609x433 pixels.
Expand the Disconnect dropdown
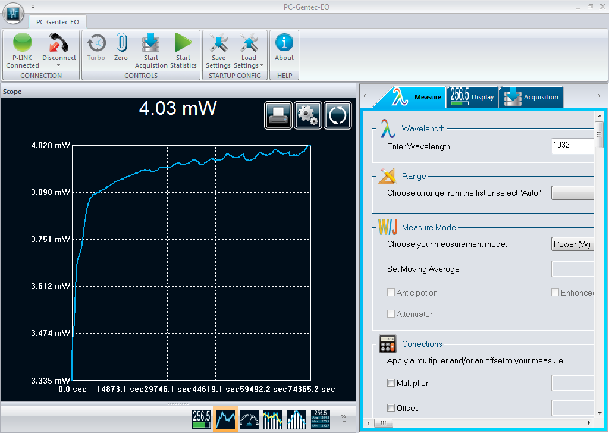(x=59, y=65)
